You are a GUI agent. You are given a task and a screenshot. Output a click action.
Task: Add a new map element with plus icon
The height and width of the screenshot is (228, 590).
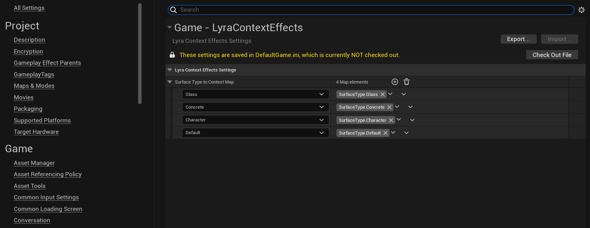[x=395, y=82]
